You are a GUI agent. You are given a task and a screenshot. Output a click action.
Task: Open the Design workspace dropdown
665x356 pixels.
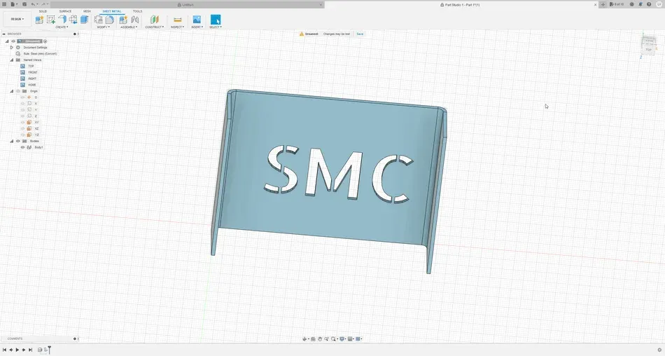pyautogui.click(x=17, y=19)
